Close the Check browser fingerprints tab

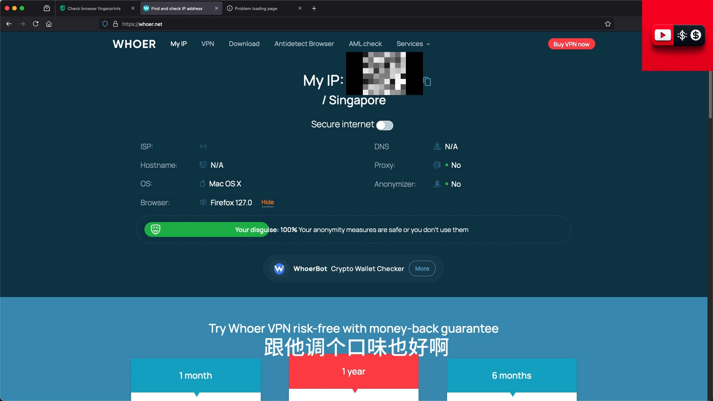click(133, 8)
